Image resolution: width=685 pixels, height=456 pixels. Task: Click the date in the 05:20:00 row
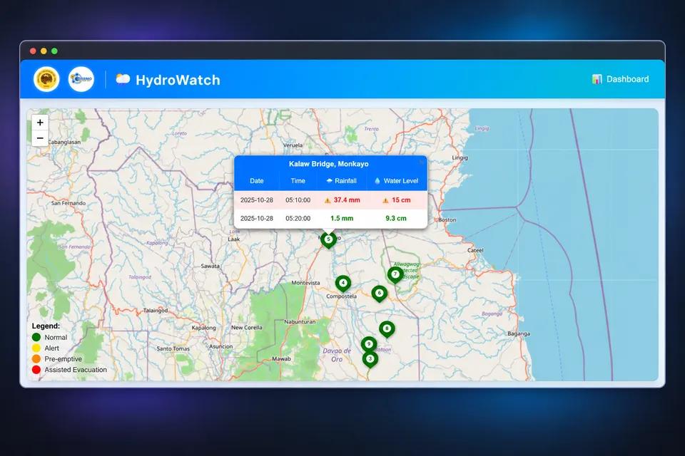click(x=256, y=218)
